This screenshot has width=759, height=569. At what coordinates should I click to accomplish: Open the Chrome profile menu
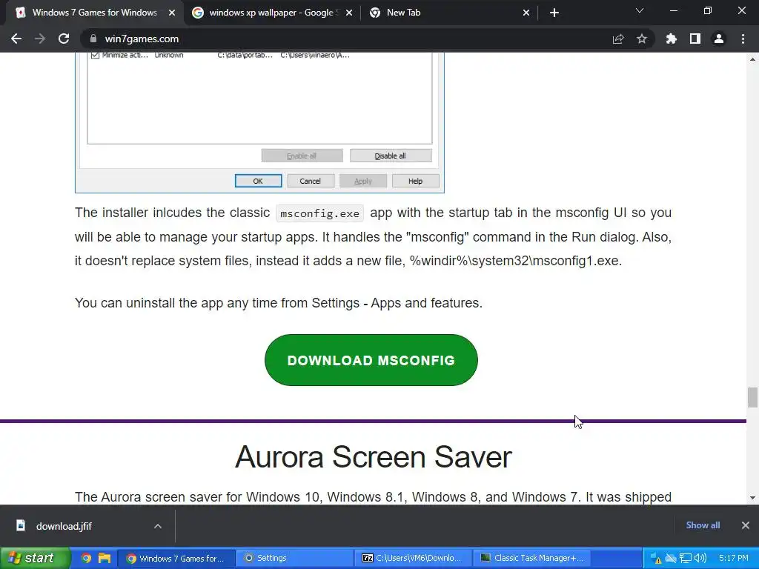(719, 39)
